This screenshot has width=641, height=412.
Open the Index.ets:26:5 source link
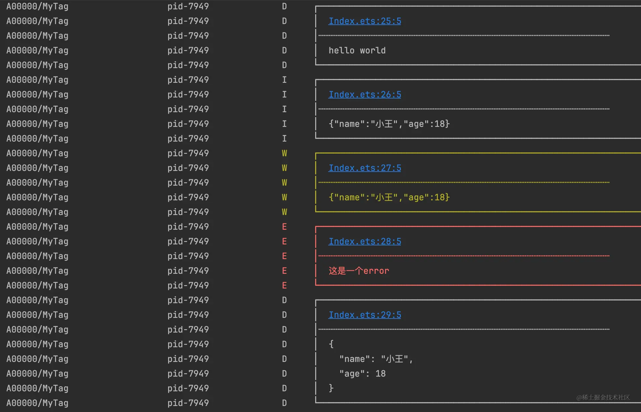click(365, 94)
